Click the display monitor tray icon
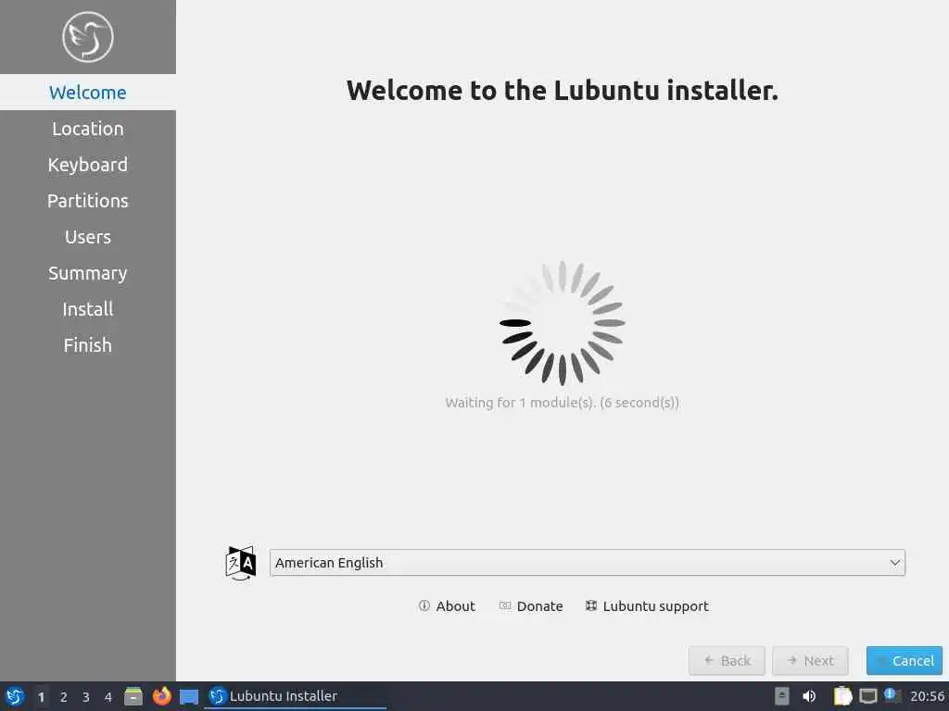This screenshot has height=711, width=949. click(867, 696)
